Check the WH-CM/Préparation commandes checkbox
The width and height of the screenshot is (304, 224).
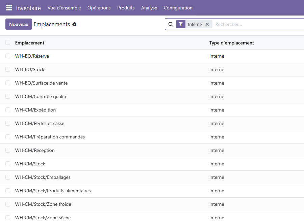pyautogui.click(x=8, y=137)
